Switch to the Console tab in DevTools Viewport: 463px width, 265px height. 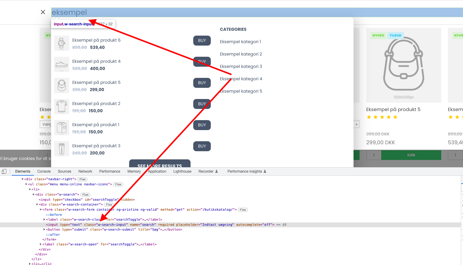[x=44, y=171]
